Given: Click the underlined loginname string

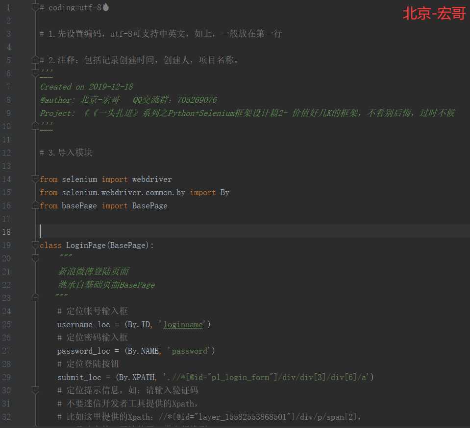Looking at the screenshot, I should (x=183, y=324).
